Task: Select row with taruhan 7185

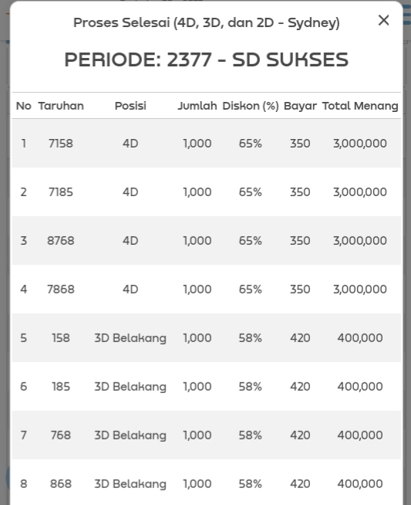Action: pos(207,192)
